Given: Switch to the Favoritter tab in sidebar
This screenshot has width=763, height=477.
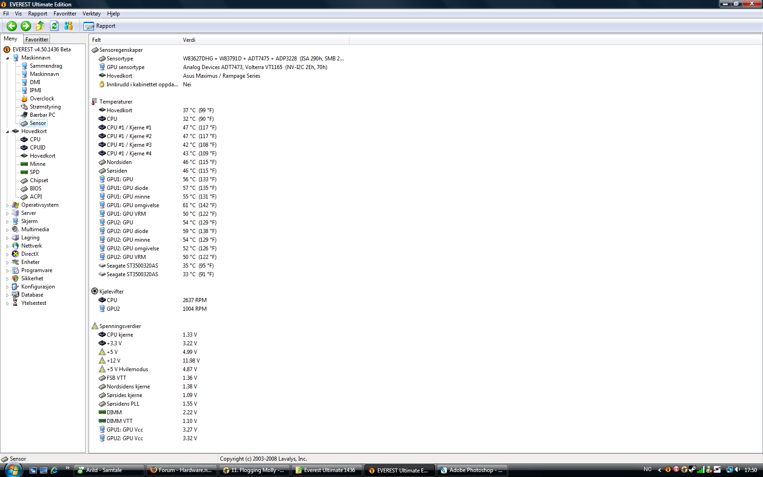Looking at the screenshot, I should point(37,40).
